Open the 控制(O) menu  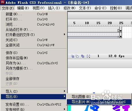[116, 8]
